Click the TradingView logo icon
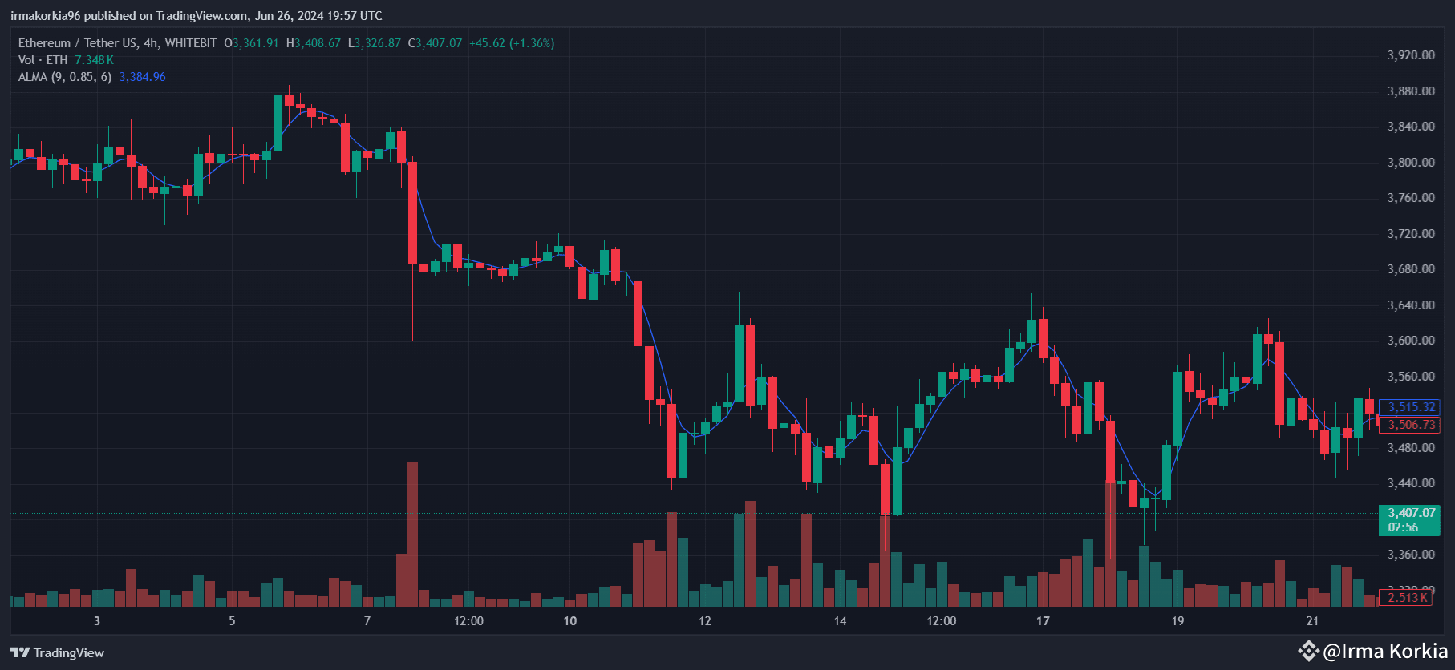This screenshot has height=670, width=1455. click(20, 652)
